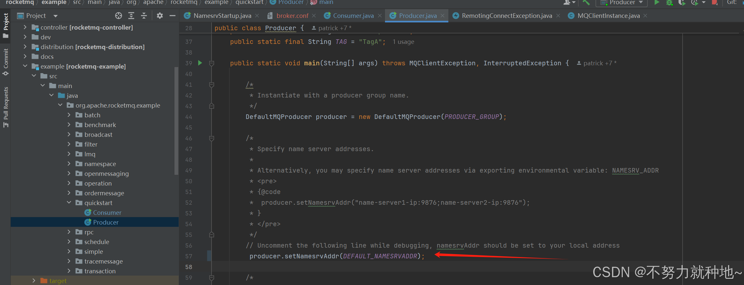This screenshot has width=744, height=285.
Task: Run Producer with coverage
Action: click(x=682, y=3)
